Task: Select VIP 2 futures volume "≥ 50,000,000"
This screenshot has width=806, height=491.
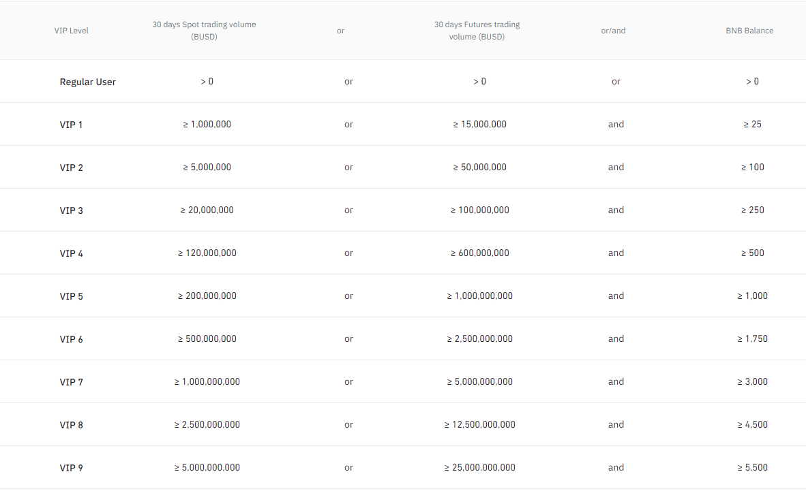Action: point(479,167)
